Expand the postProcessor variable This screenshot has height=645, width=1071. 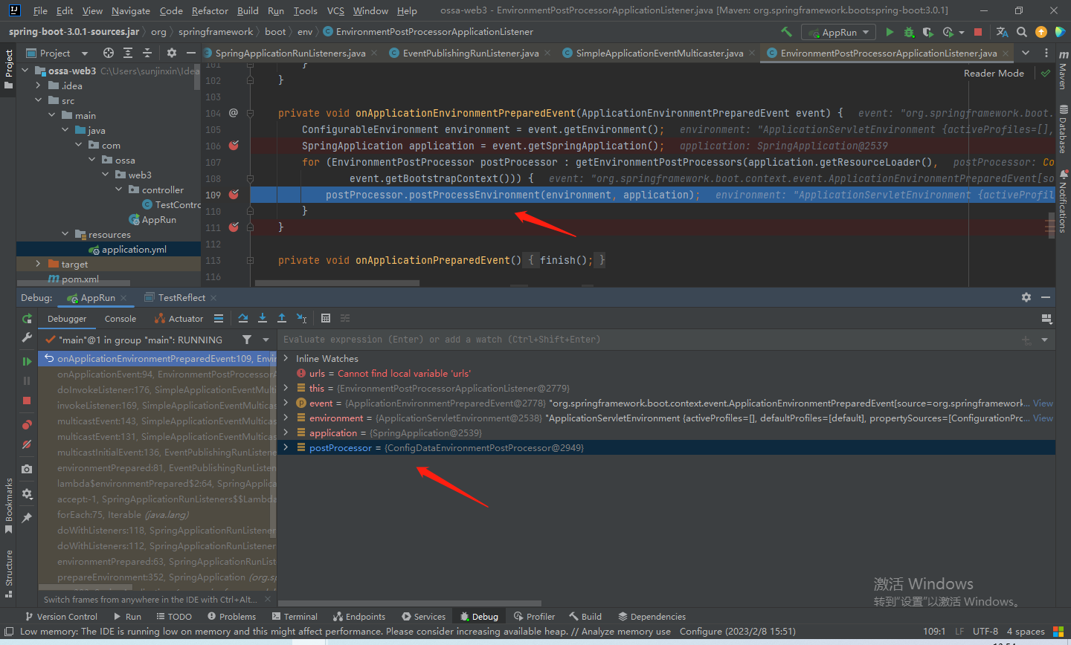(x=286, y=447)
